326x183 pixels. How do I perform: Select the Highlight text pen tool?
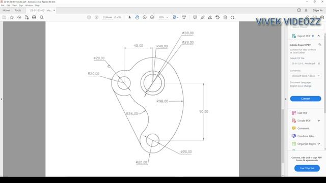(203, 17)
